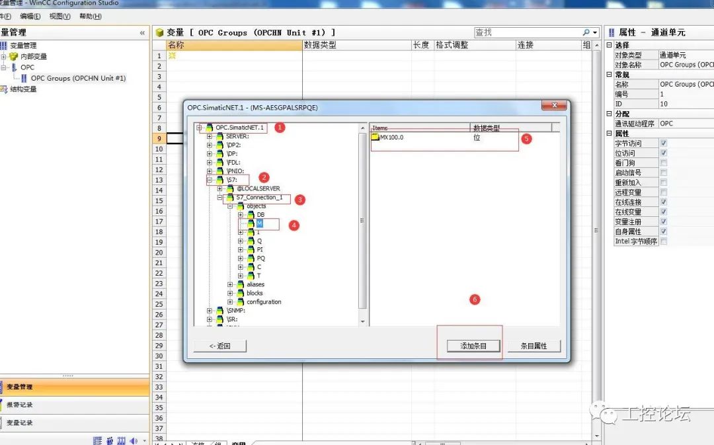Click the DB node icon
Screen dimensions: 714x445
tap(251, 214)
